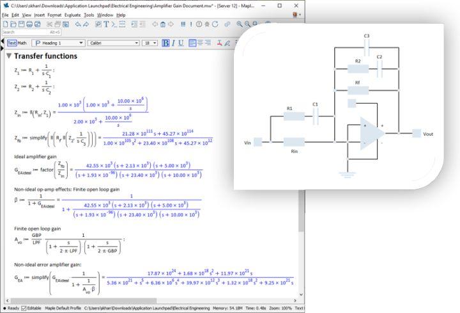The width and height of the screenshot is (460, 313).
Task: Open dropdown beside icon at menu bar's right end
Action: click(300, 14)
